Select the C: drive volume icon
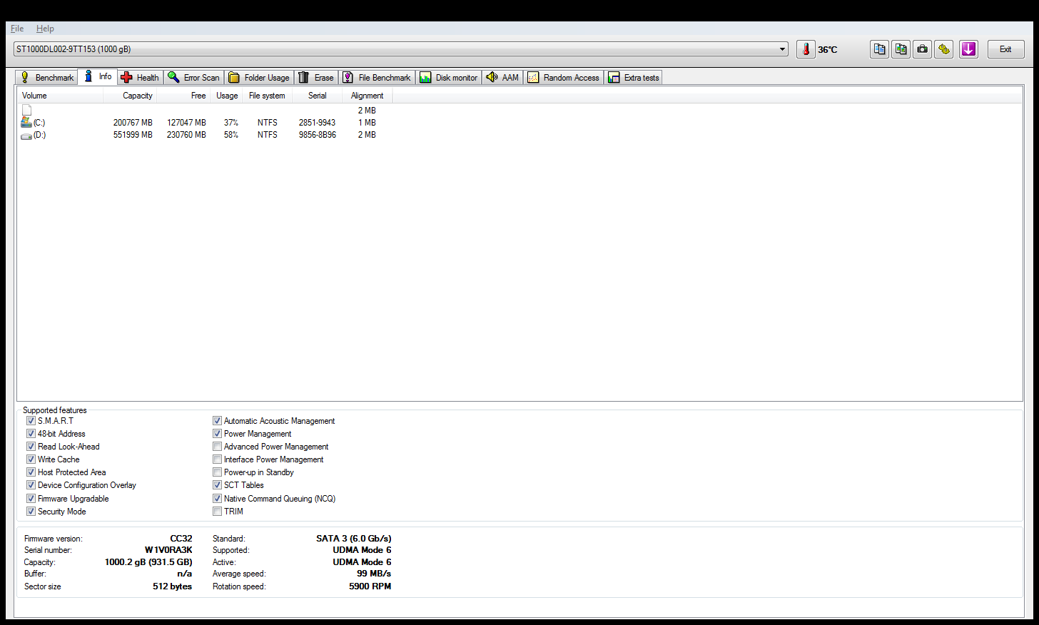Screen dimensions: 1039x625 [x=26, y=123]
